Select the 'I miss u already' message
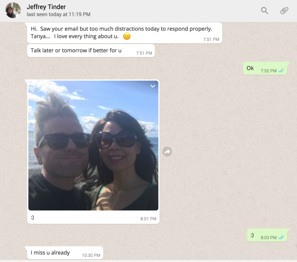This screenshot has width=297, height=262. click(65, 253)
